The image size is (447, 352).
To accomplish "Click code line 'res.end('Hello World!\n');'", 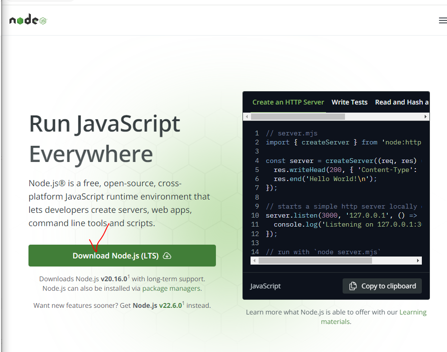I will (x=325, y=179).
